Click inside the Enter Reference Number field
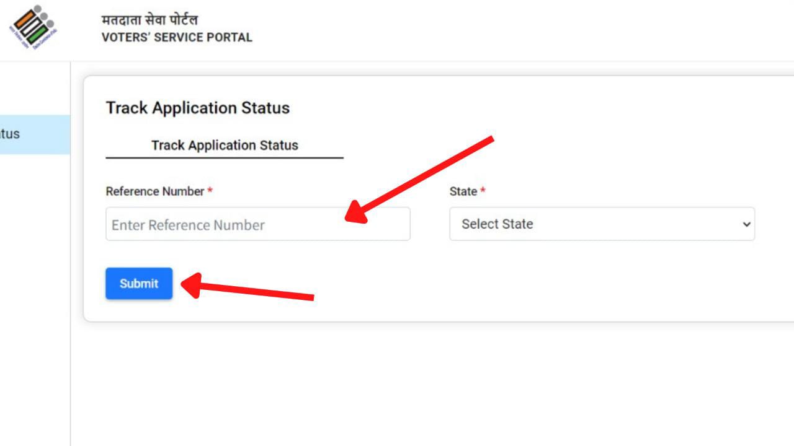Viewport: 794px width, 446px height. [x=257, y=224]
